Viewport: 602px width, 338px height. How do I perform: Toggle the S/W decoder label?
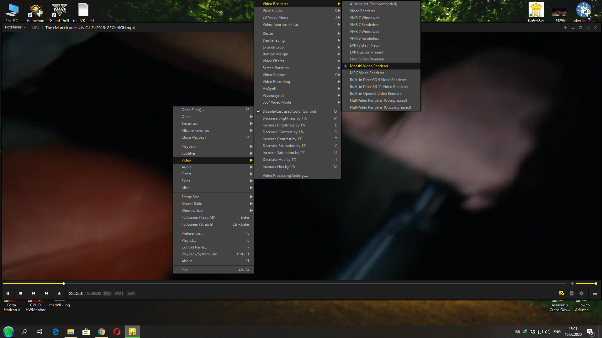click(107, 294)
